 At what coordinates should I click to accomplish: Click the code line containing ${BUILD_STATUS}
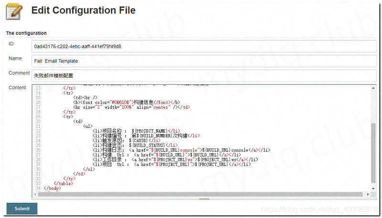pyautogui.click(x=135, y=145)
